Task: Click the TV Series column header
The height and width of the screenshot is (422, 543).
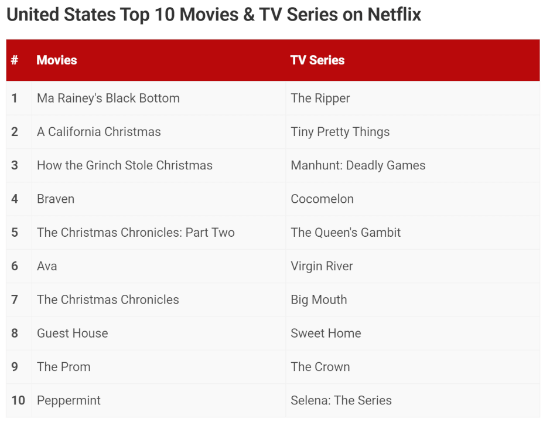Action: coord(317,60)
